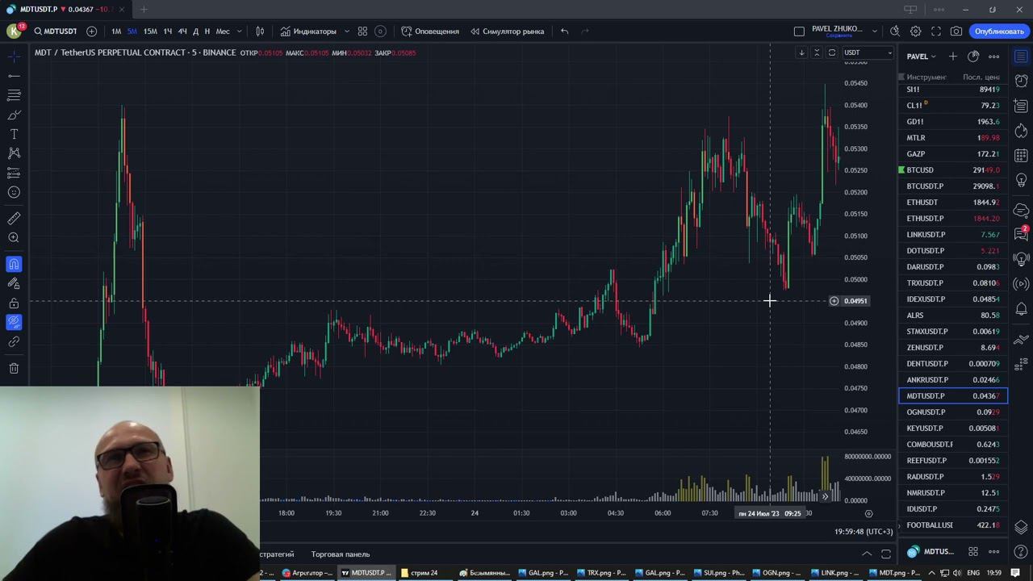Open timezone selector showing UTC+3

coord(864,532)
